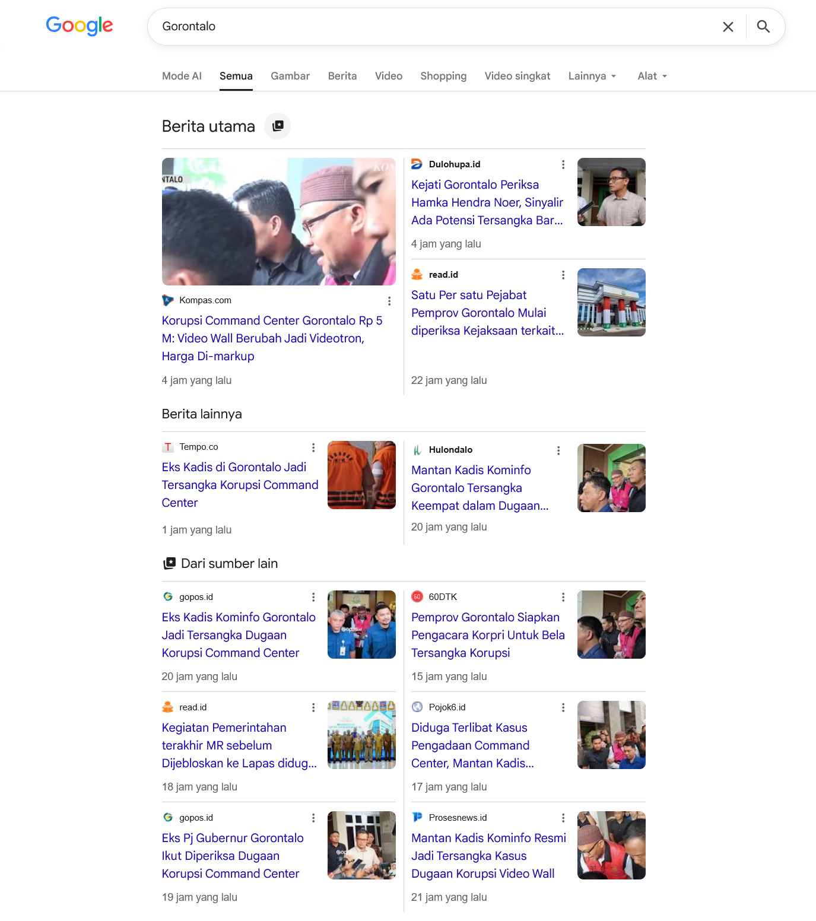The image size is (816, 921).
Task: Switch to Video tab
Action: click(389, 76)
